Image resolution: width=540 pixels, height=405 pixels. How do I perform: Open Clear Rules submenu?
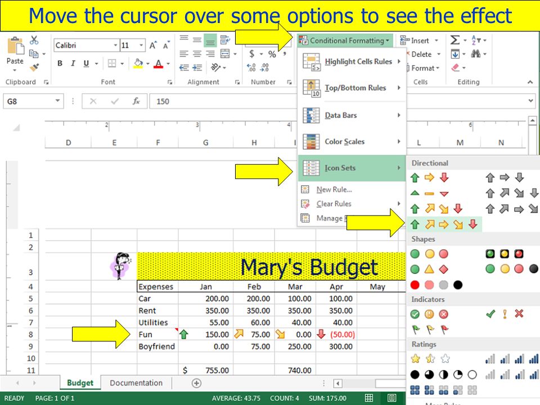pyautogui.click(x=352, y=204)
